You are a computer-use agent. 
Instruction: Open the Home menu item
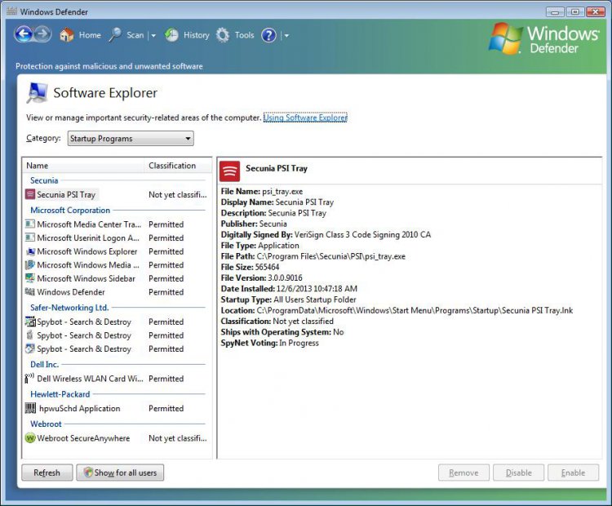coord(90,35)
